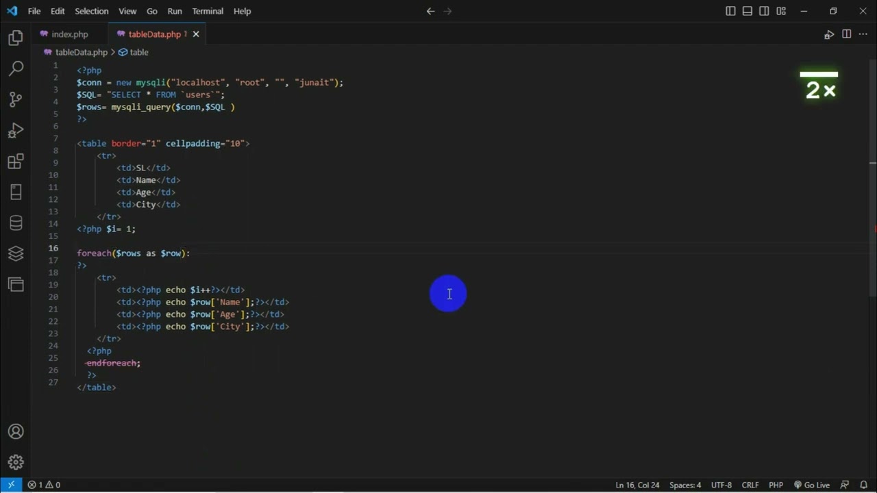877x493 pixels.
Task: Click the echo $row['Name'] line
Action: pos(203,302)
